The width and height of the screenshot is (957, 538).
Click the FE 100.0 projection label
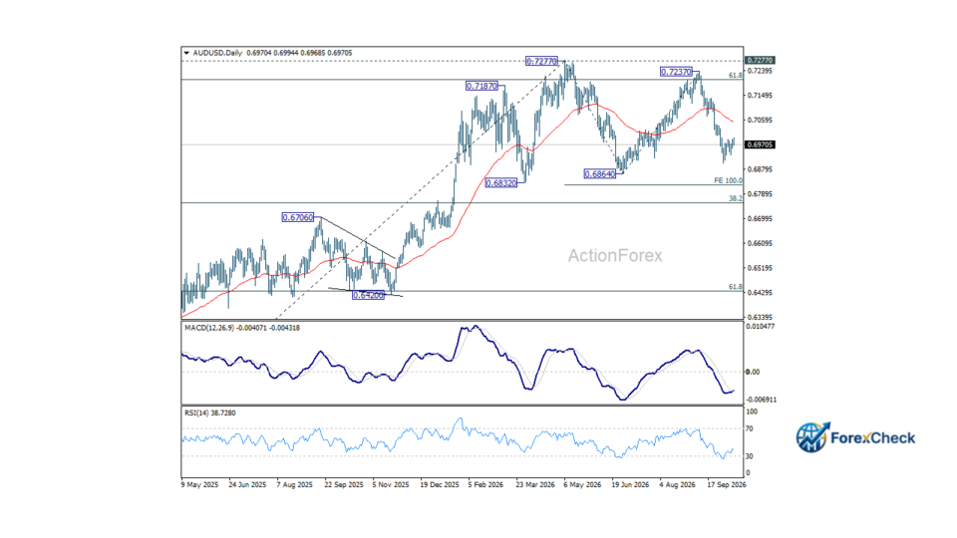(728, 180)
